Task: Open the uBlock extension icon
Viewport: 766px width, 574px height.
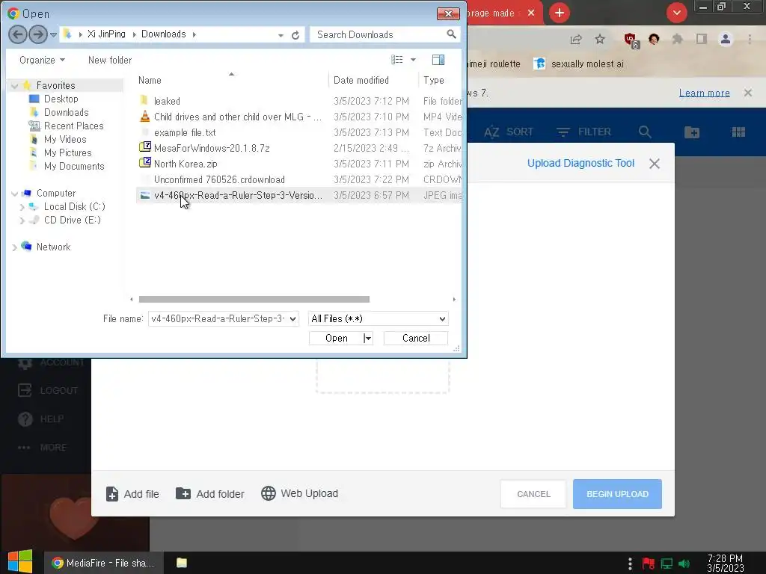Action: point(631,40)
